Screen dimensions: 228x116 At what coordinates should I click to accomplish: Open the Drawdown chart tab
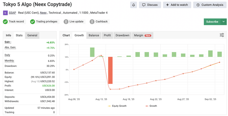click(122, 36)
